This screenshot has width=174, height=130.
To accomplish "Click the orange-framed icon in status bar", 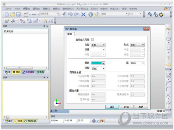I will point(102,121).
